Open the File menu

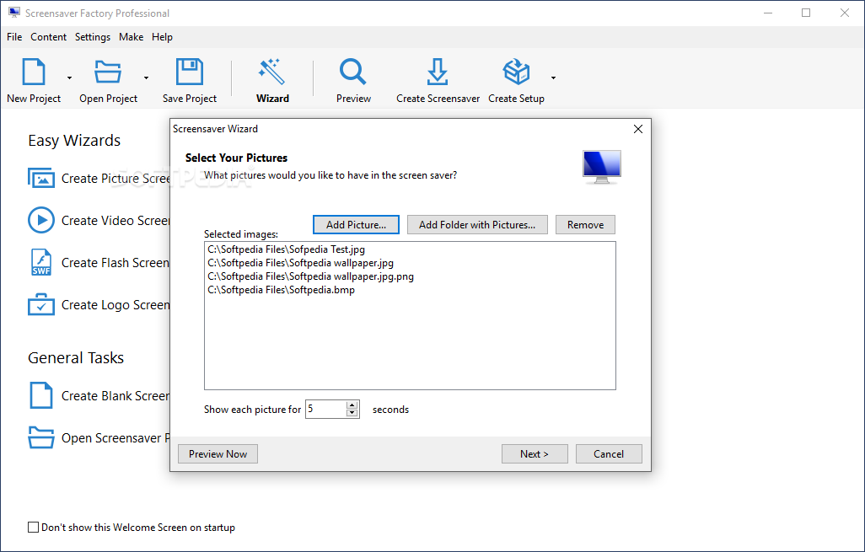coord(14,37)
